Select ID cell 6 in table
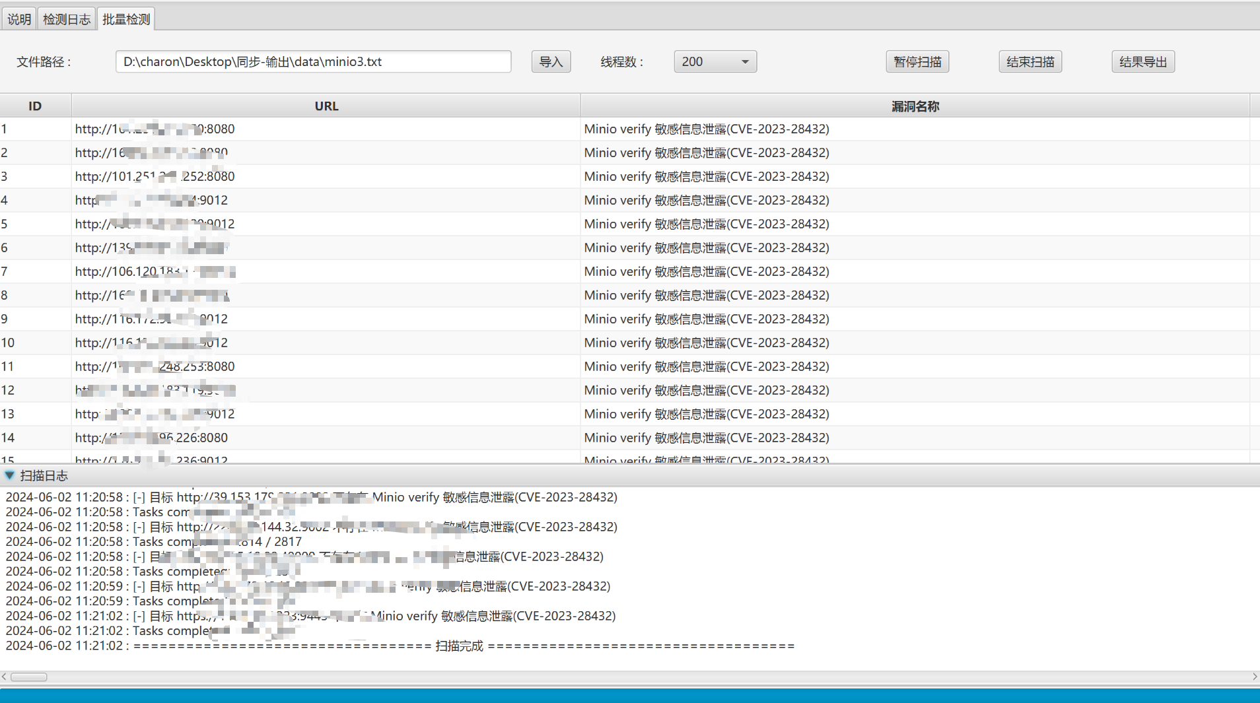The image size is (1260, 703). tap(35, 248)
